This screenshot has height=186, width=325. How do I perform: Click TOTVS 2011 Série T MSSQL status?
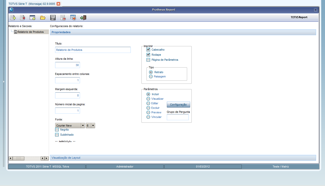47,167
